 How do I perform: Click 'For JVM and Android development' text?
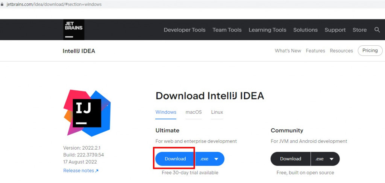[x=309, y=141]
